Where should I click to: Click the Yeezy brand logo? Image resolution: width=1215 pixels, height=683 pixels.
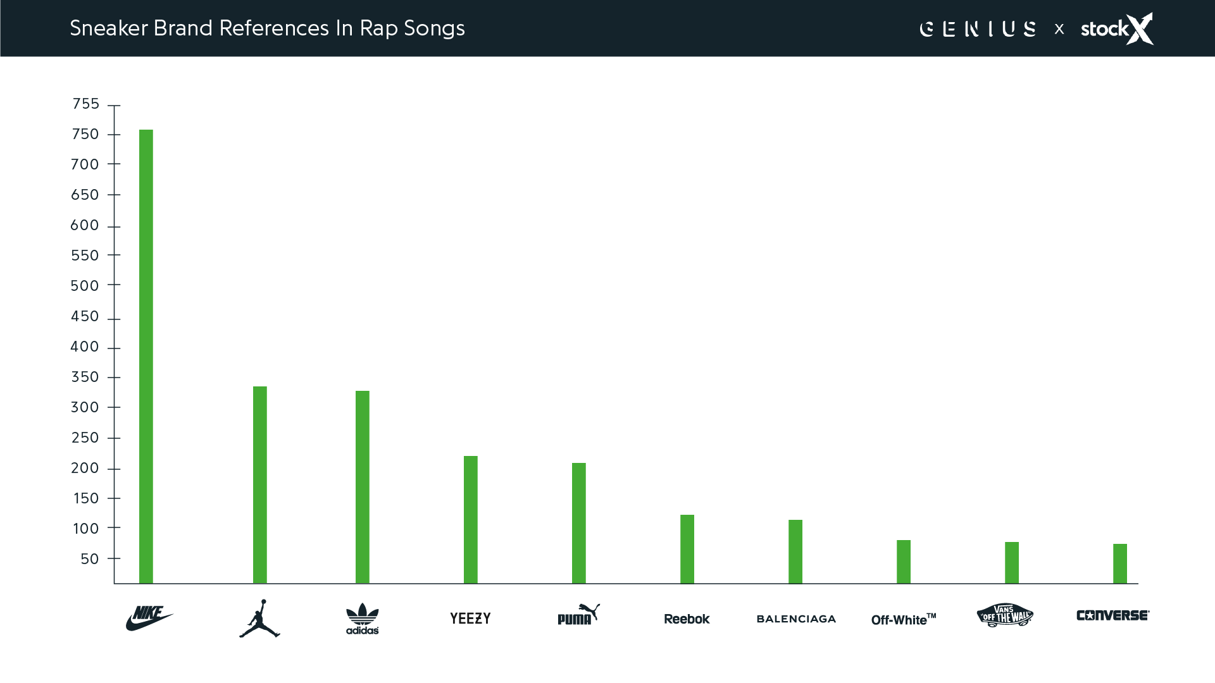pos(470,618)
